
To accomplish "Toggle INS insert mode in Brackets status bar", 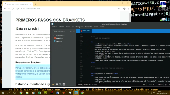I will click(x=144, y=85).
